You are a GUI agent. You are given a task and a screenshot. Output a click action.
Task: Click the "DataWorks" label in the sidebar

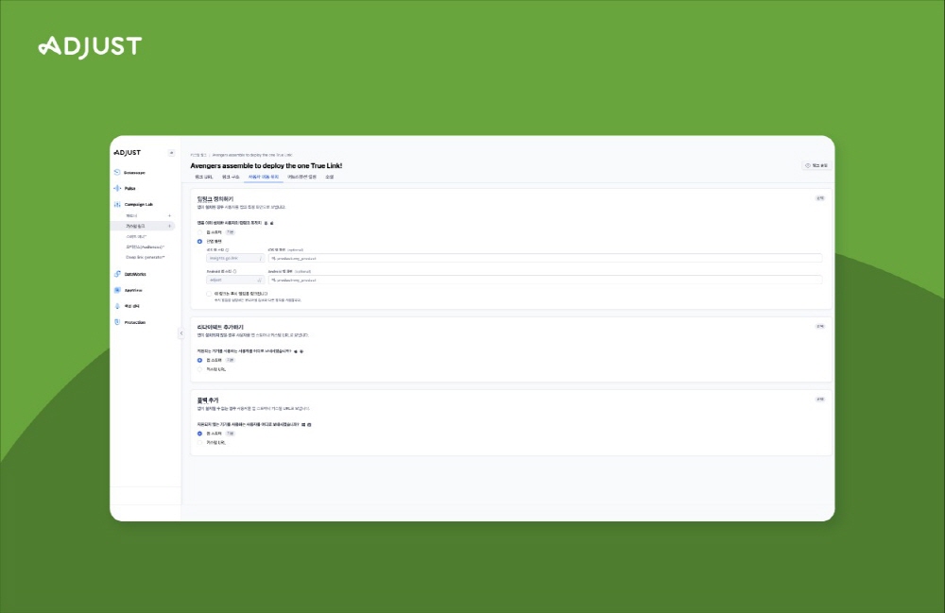[135, 274]
